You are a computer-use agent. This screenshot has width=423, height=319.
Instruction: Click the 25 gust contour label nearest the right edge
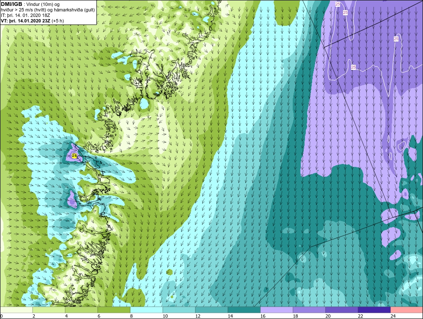(396, 39)
